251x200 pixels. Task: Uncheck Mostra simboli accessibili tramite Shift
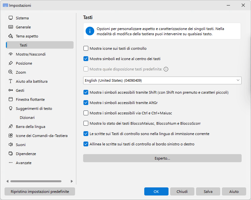pos(86,92)
